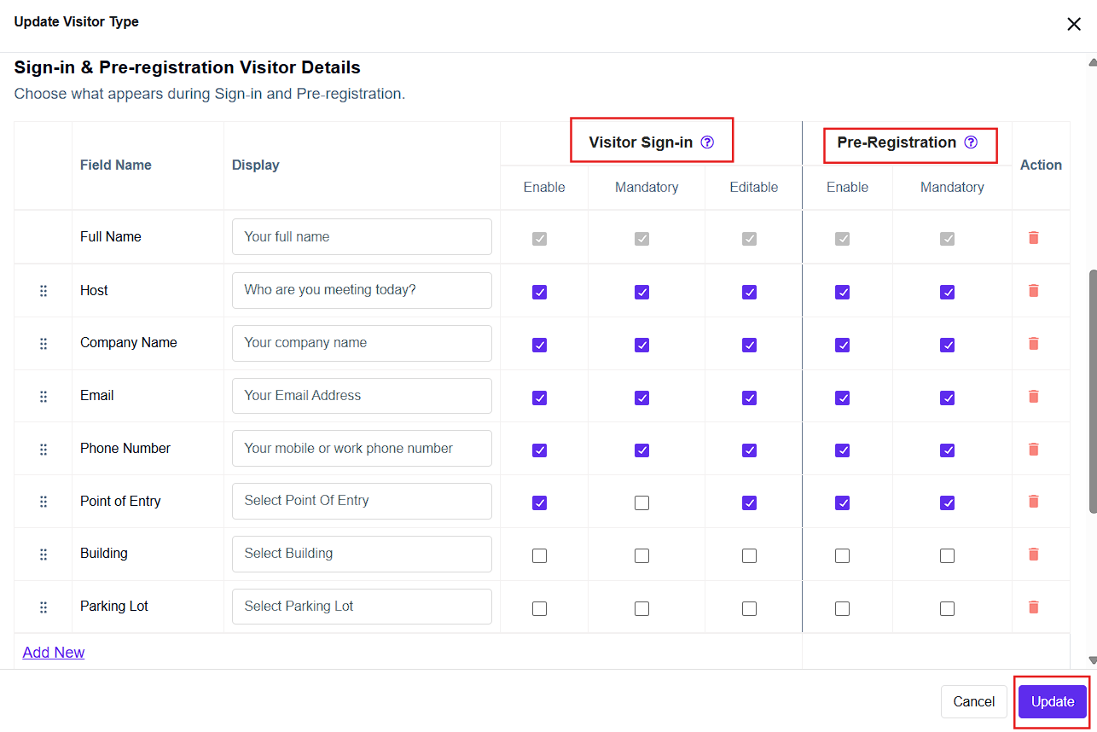The width and height of the screenshot is (1097, 732).
Task: Check Mandatory sign-in for Point of Entry
Action: pyautogui.click(x=641, y=503)
